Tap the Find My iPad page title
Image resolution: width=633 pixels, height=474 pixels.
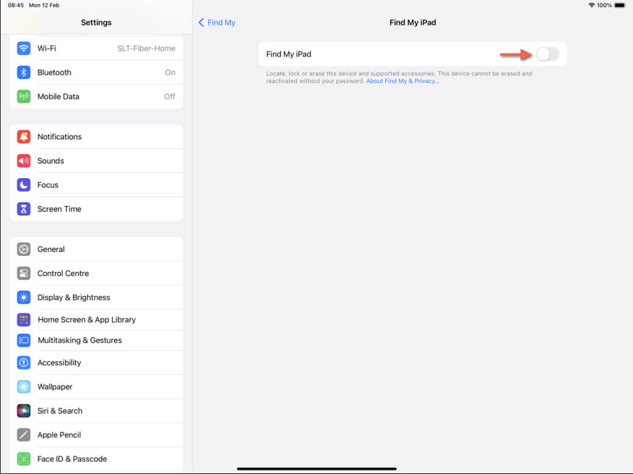click(x=413, y=23)
